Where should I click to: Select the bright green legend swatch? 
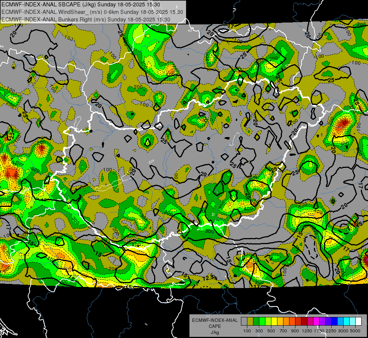point(262,321)
